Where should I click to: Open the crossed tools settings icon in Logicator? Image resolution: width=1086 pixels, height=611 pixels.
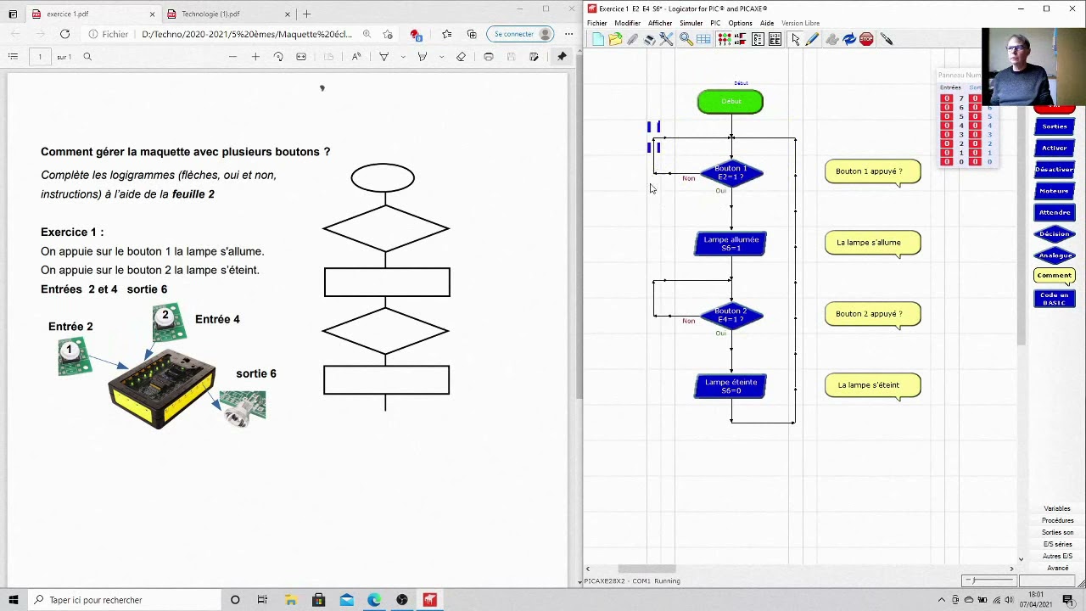(x=666, y=39)
